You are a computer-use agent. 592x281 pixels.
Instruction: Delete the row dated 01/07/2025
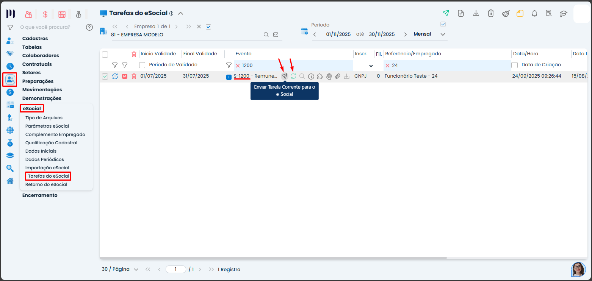click(x=134, y=76)
